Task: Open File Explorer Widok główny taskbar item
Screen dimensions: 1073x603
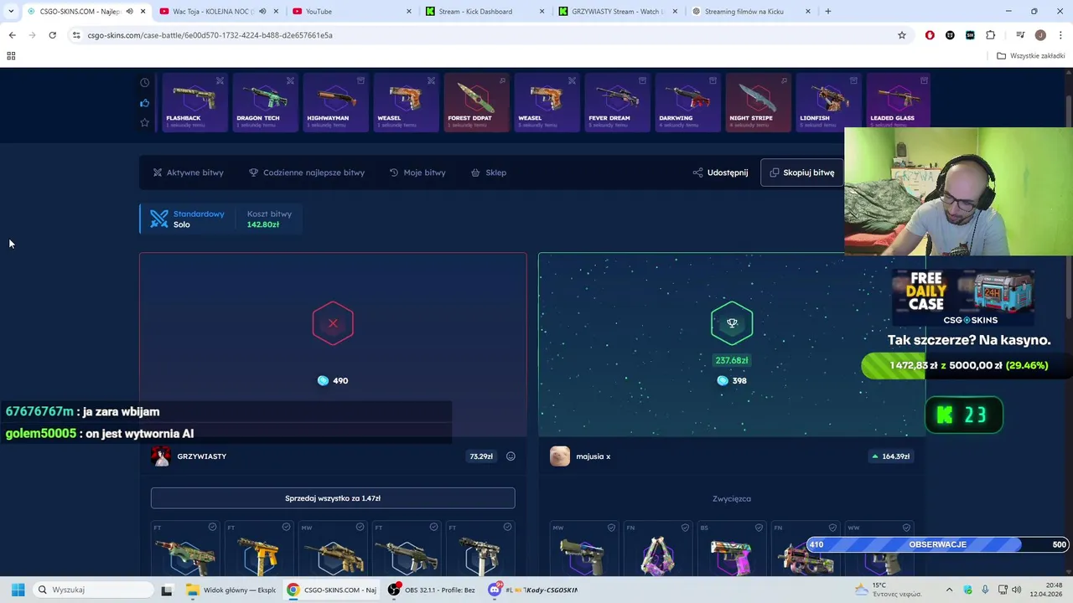Action: point(231,590)
